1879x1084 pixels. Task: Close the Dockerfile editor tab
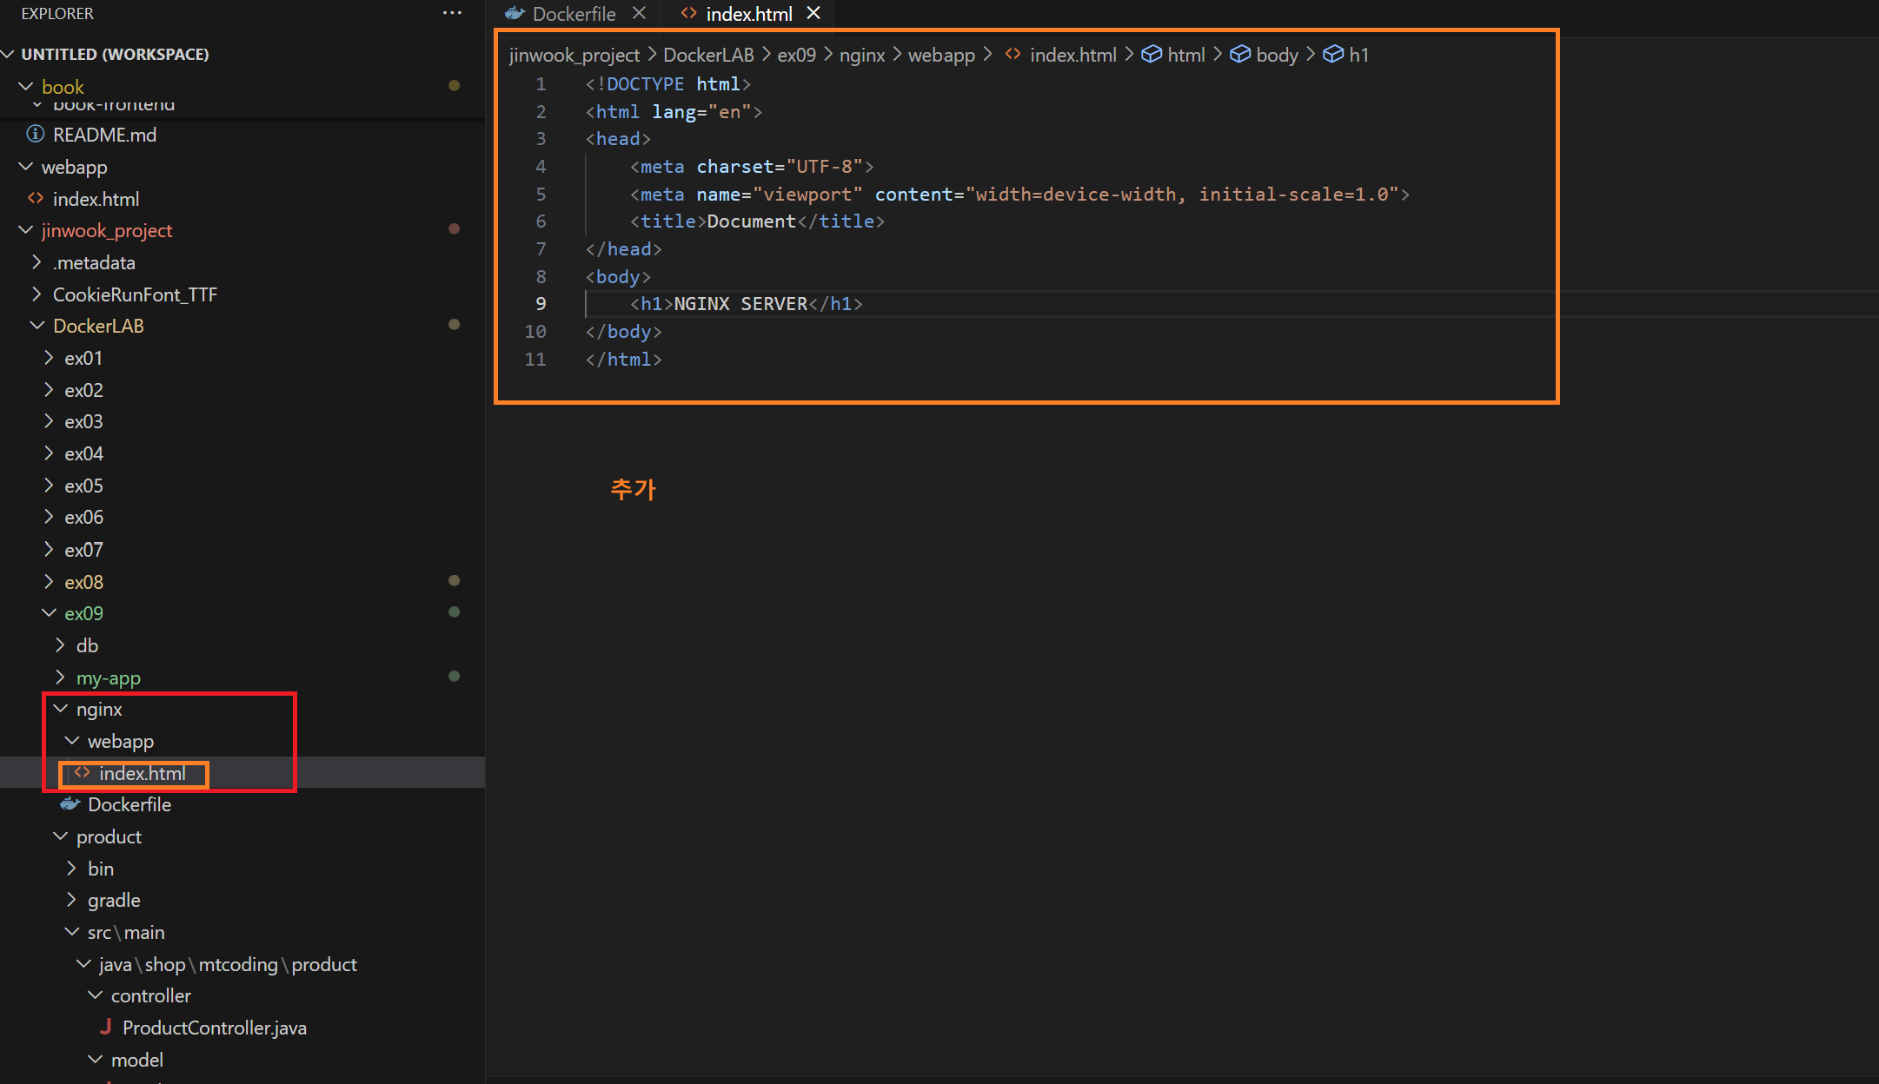(639, 13)
